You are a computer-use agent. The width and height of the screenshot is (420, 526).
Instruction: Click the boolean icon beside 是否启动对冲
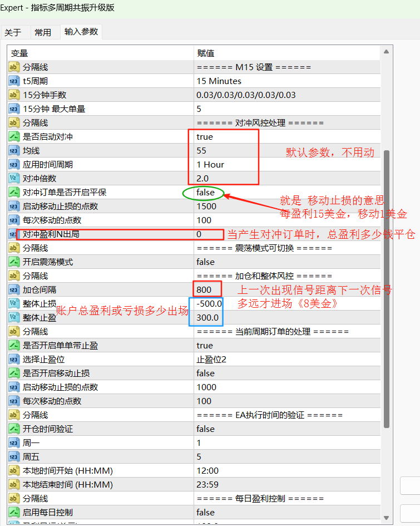click(13, 137)
